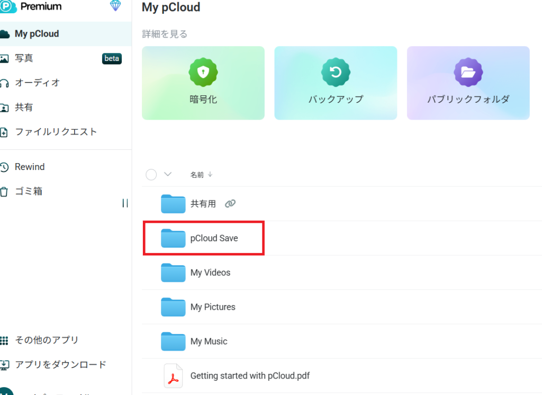Screen dimensions: 542x395
Task: Click アプリをダウンロード download app link
Action: 60,364
